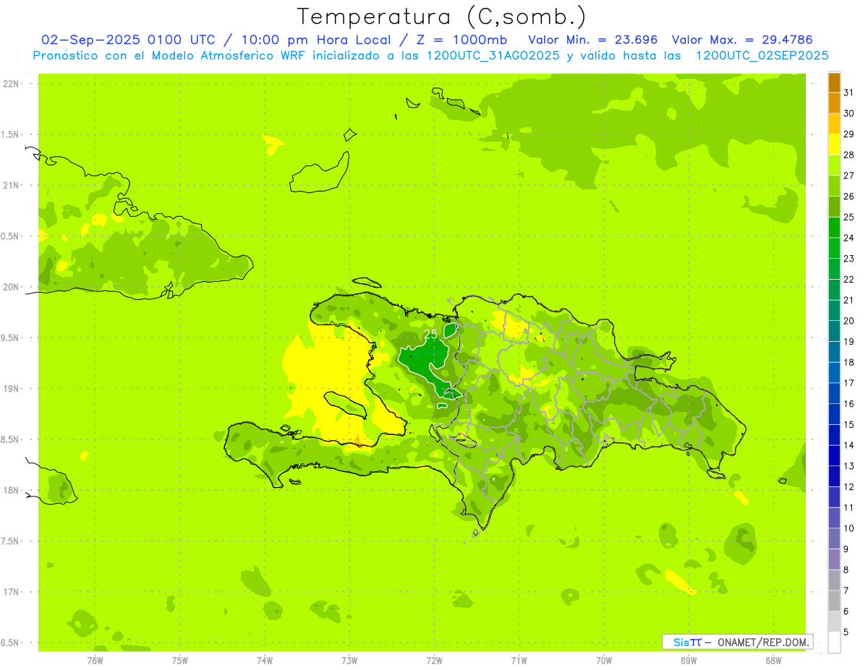Click the '20N' latitude axis label
Viewport: 868px width, 670px height.
click(x=10, y=287)
